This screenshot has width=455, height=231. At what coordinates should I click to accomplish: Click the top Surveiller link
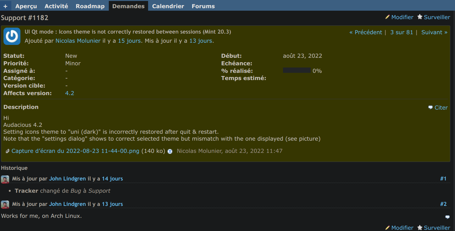(437, 17)
